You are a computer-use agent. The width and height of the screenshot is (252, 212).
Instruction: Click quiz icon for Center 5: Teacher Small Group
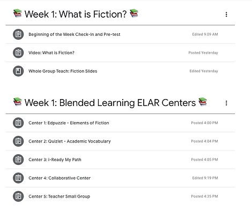[18, 196]
